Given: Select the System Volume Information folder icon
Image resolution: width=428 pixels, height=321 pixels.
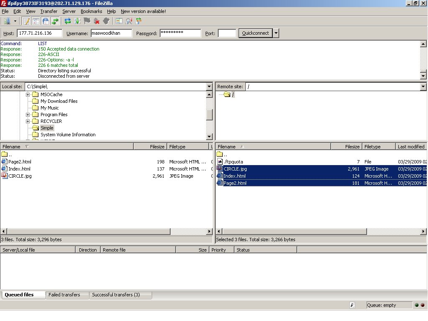Looking at the screenshot, I should coord(35,135).
